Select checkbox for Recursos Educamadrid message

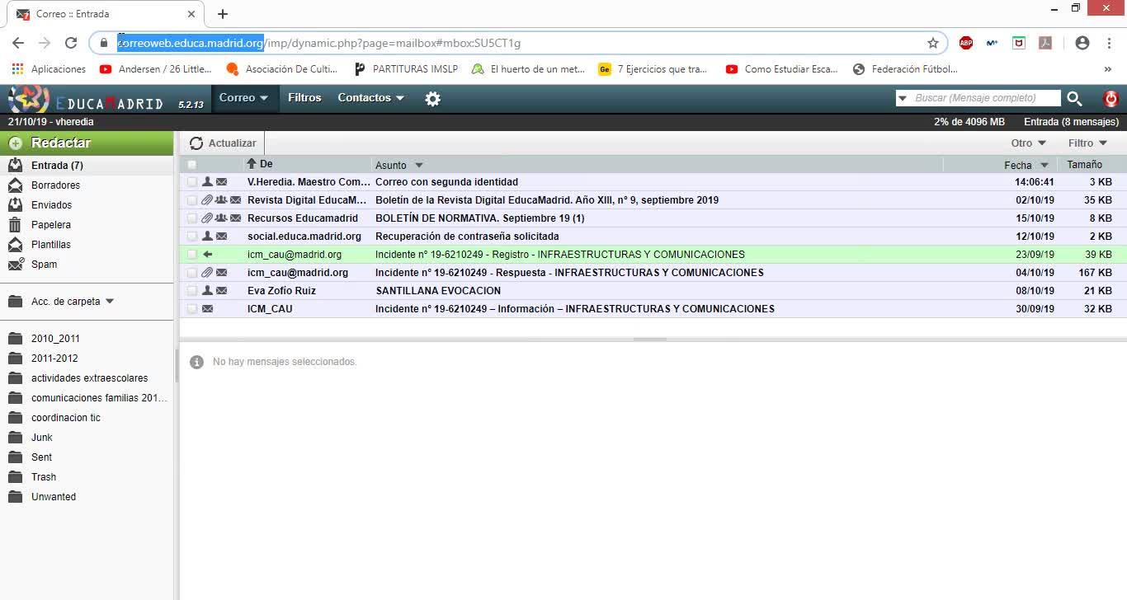pos(192,218)
